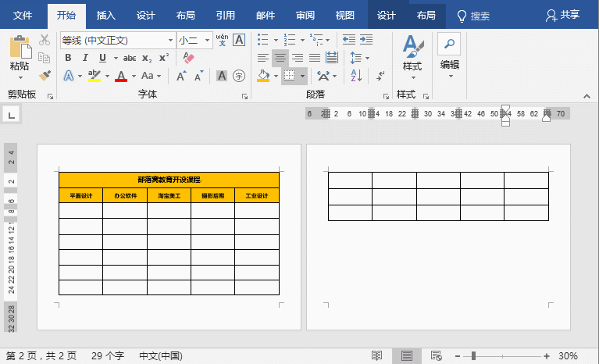This screenshot has height=364, width=599.
Task: Toggle bold formatting
Action: 68,58
